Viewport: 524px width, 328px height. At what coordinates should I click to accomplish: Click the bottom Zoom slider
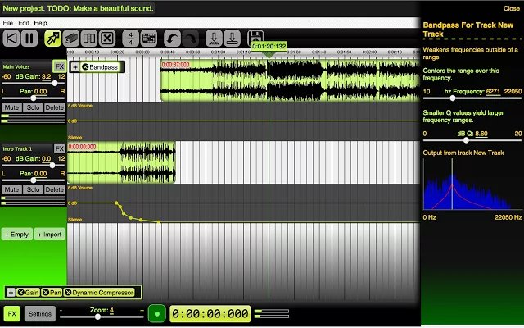[102, 317]
